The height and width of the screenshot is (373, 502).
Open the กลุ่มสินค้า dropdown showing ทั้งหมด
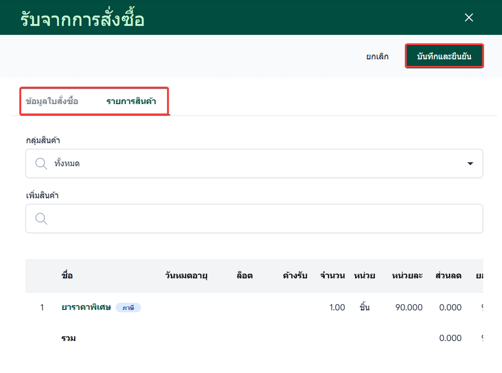(254, 164)
